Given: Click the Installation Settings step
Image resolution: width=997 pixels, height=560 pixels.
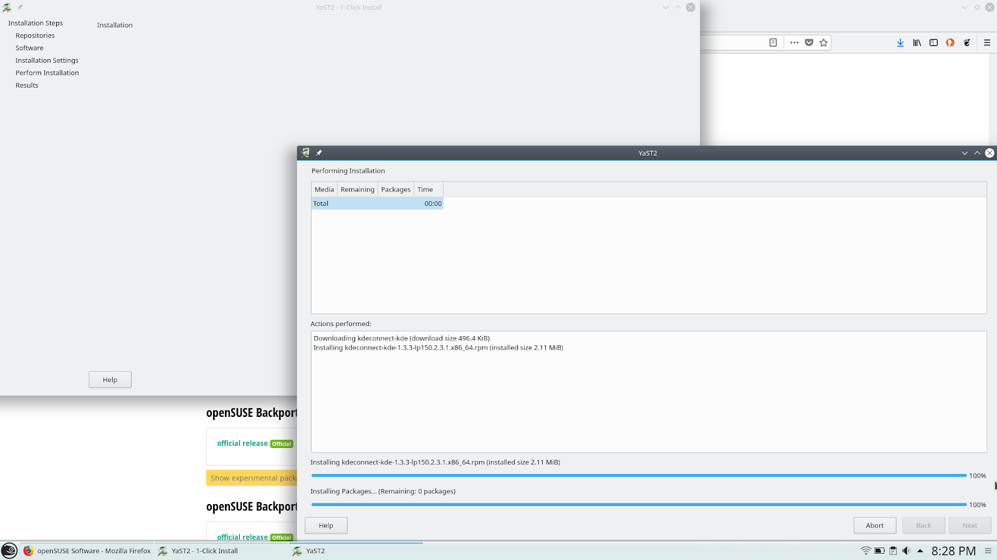Looking at the screenshot, I should click(47, 60).
